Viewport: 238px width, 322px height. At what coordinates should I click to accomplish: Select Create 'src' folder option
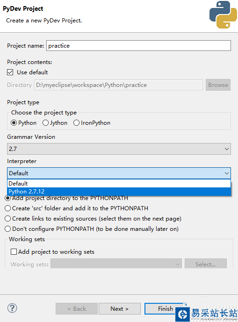(8, 208)
